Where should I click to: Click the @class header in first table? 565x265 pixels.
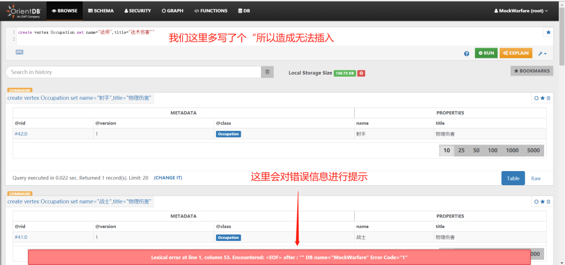(x=284, y=123)
